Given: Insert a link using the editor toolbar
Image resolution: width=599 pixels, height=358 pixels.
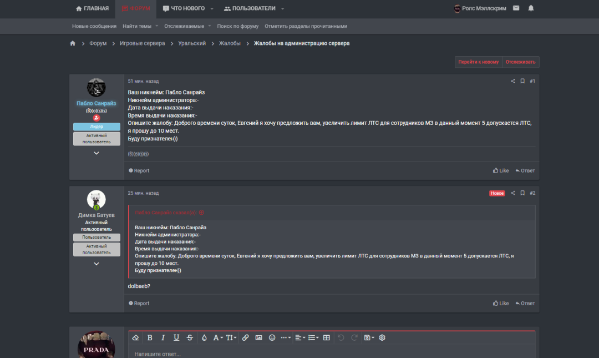Looking at the screenshot, I should (x=245, y=337).
